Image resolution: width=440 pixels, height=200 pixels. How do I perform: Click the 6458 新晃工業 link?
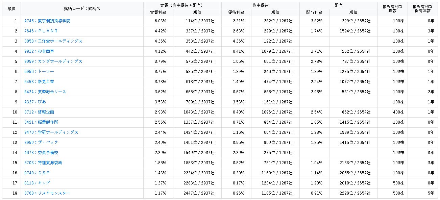39,82
